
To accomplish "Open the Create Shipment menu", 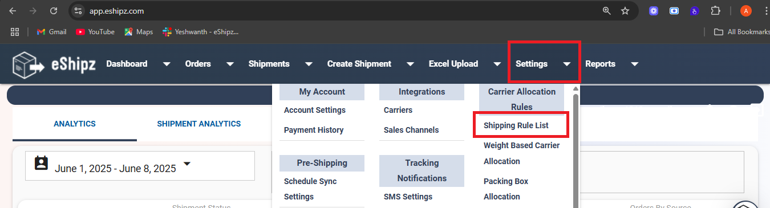I will (359, 64).
